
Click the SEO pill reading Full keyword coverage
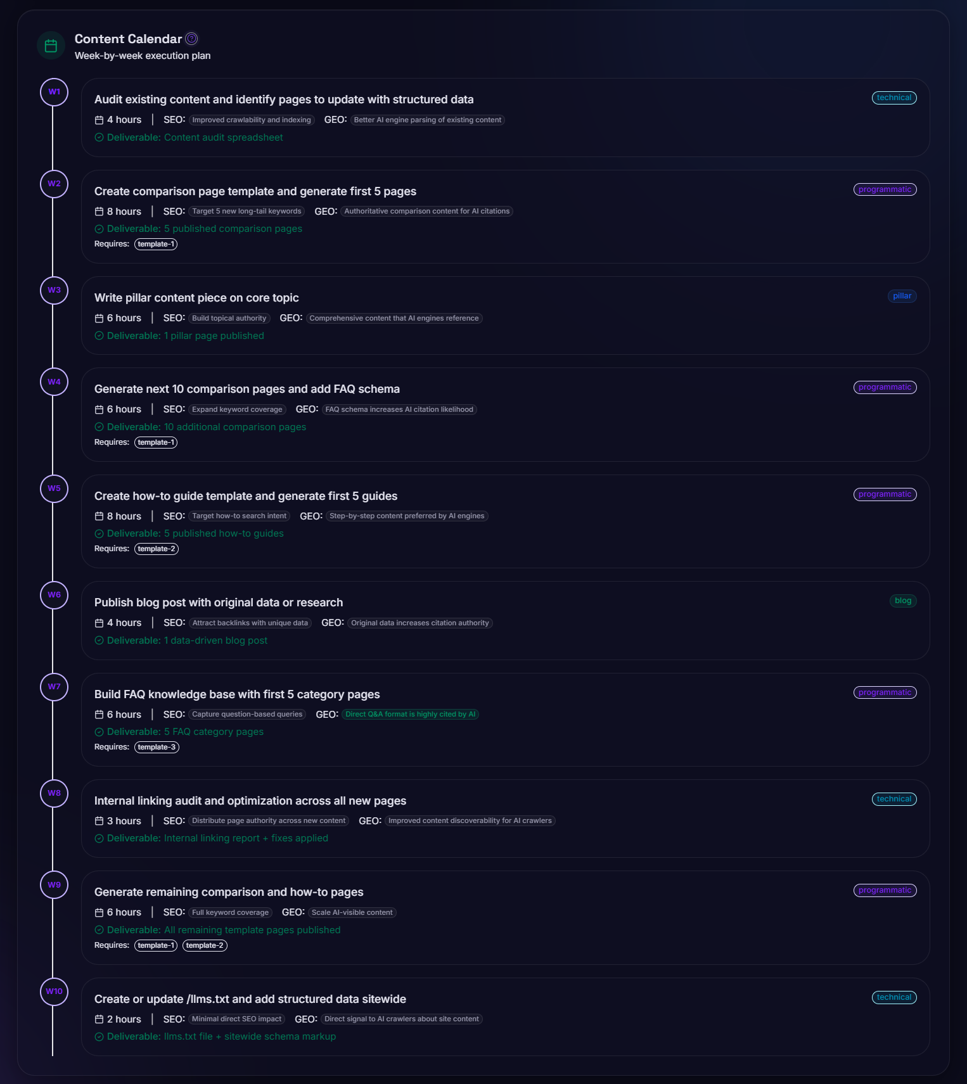coord(230,912)
